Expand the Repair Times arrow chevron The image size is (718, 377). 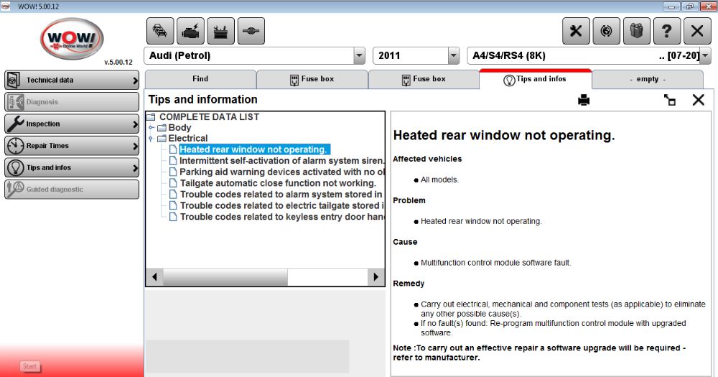[x=135, y=146]
